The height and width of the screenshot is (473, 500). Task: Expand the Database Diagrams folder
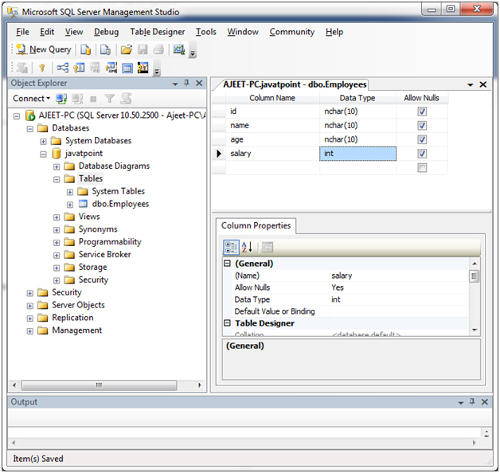tap(57, 166)
